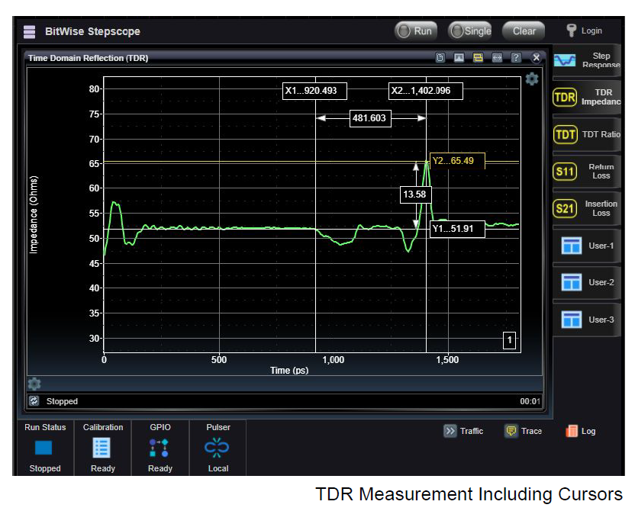Click the Y1 cursor label 51.91
Screen dimensions: 635x511
coord(457,229)
